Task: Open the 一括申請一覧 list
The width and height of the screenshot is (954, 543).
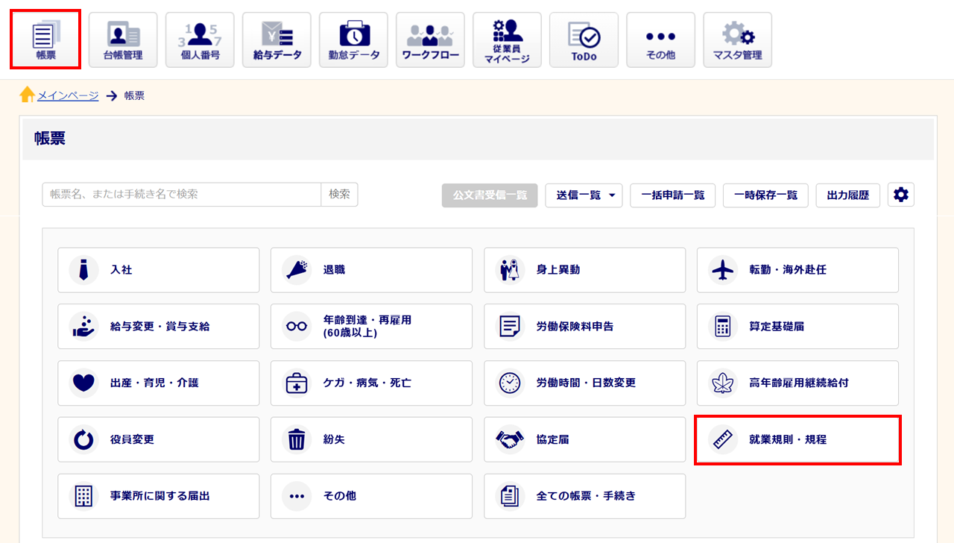Action: tap(672, 195)
